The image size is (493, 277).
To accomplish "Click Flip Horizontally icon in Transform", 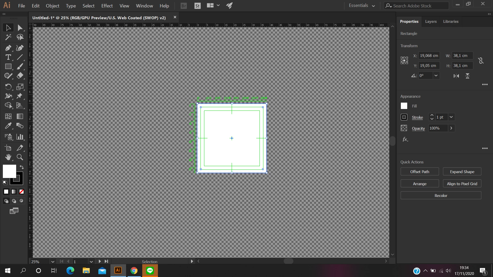I will coord(456,76).
